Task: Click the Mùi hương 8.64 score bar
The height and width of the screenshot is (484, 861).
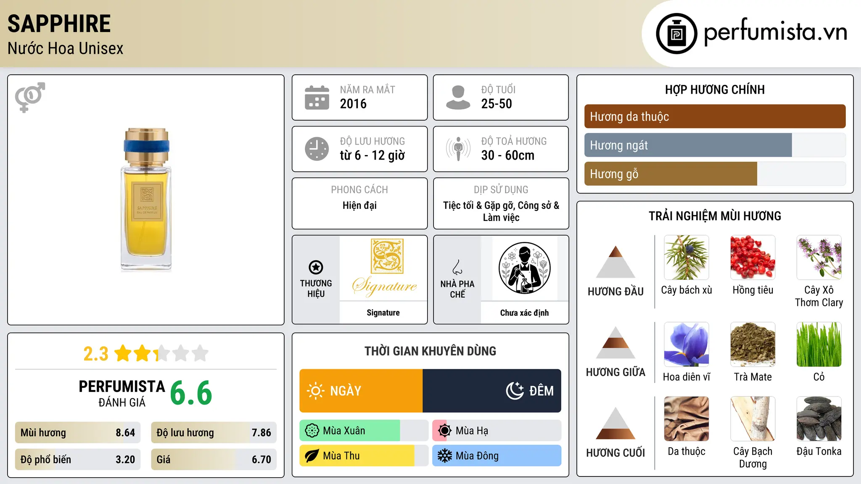Action: pyautogui.click(x=78, y=433)
